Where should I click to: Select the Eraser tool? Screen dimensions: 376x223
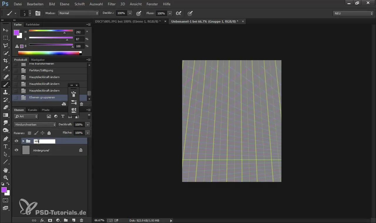[6, 107]
